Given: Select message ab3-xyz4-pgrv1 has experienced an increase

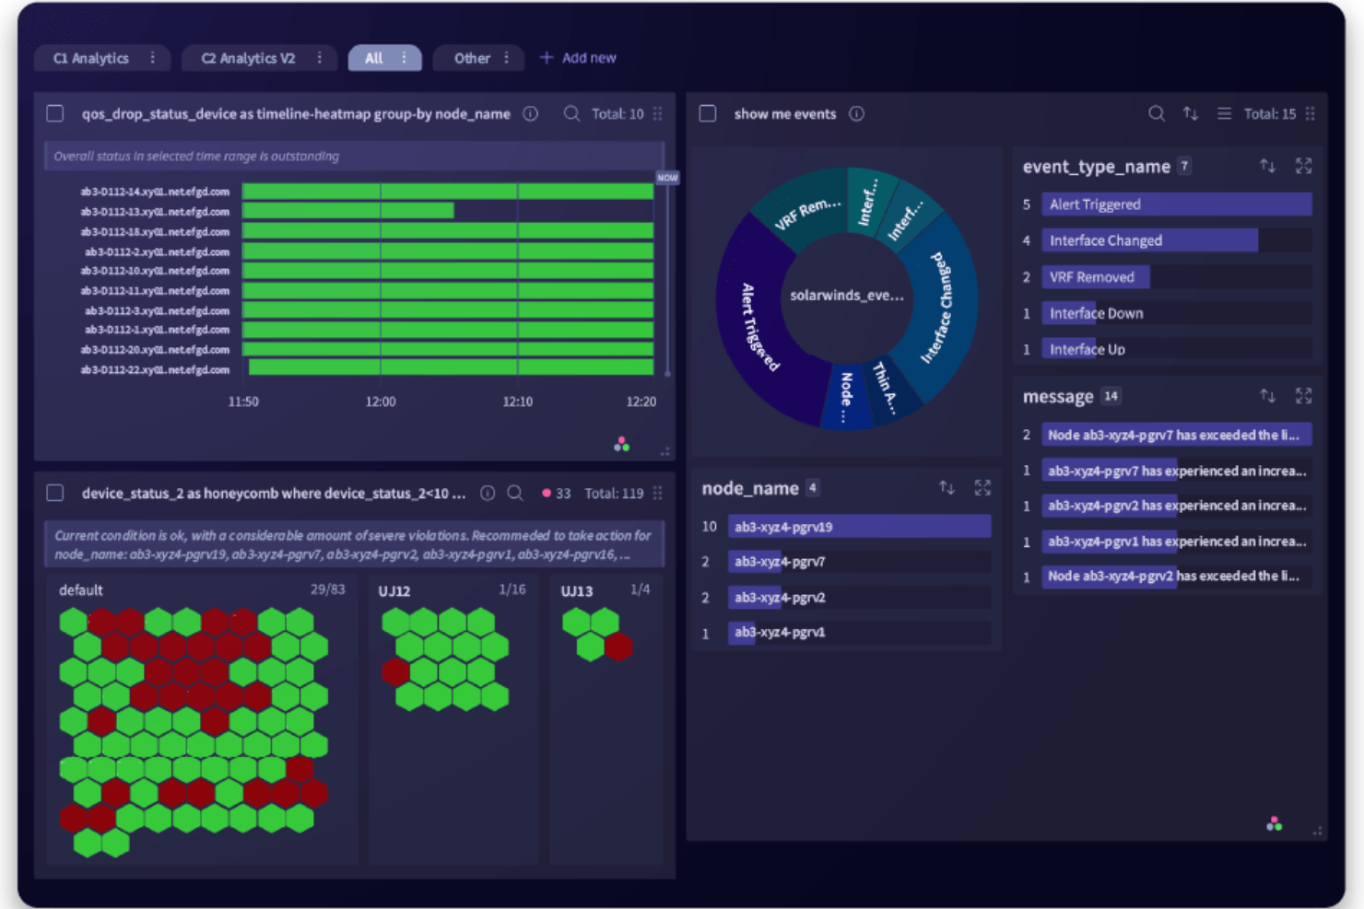Looking at the screenshot, I should click(1177, 542).
